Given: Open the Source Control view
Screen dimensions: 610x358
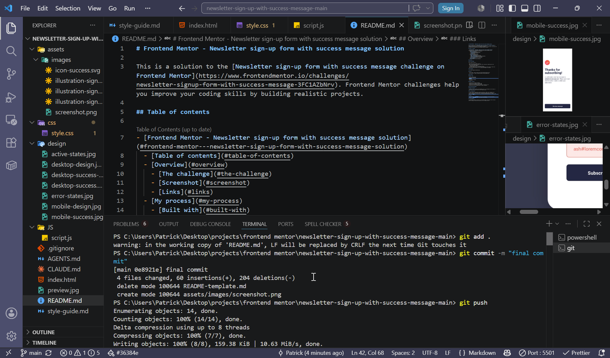Looking at the screenshot, I should click(x=11, y=74).
